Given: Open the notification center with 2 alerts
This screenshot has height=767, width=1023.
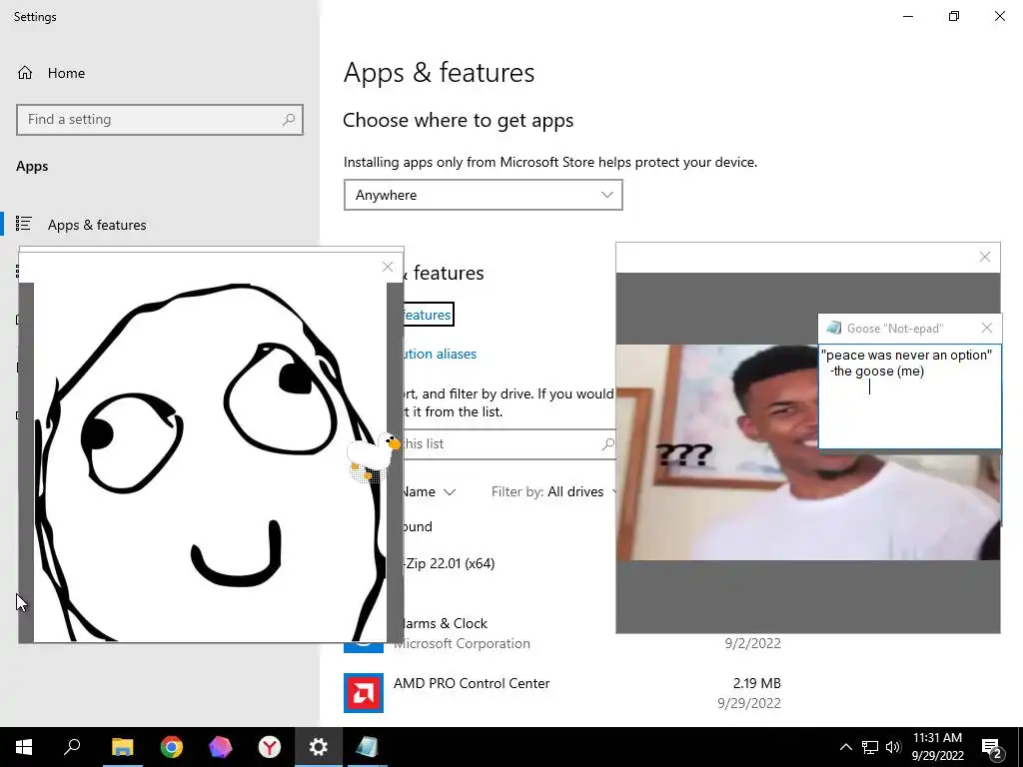Looking at the screenshot, I should (992, 748).
